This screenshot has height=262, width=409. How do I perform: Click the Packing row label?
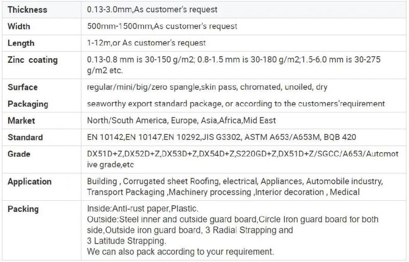click(x=23, y=209)
